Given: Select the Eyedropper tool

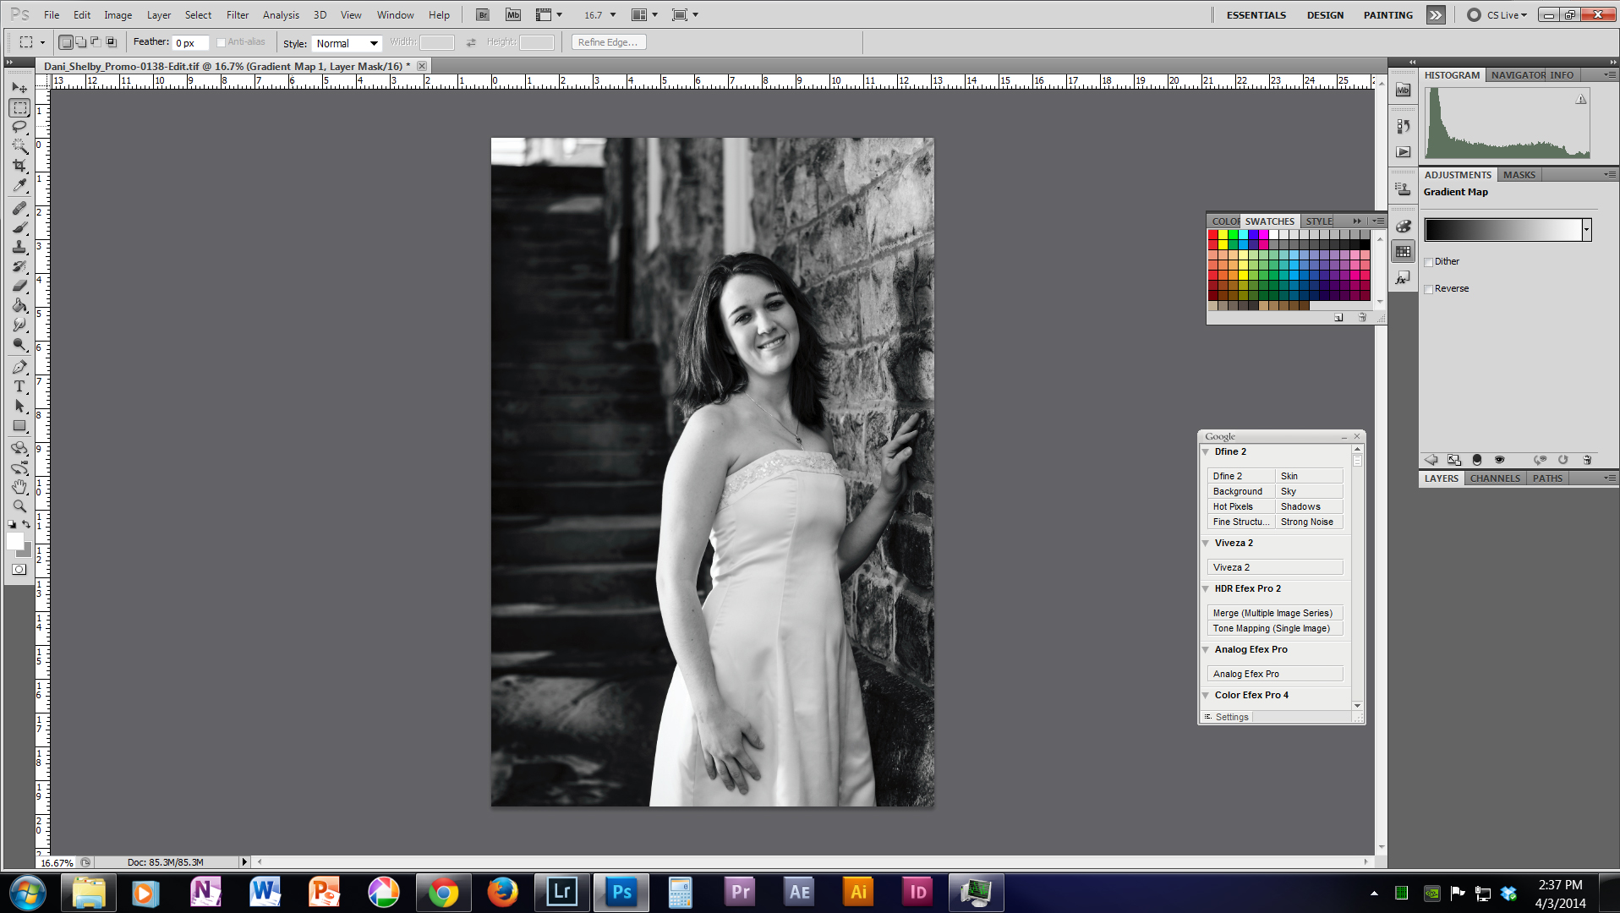Looking at the screenshot, I should [x=19, y=185].
